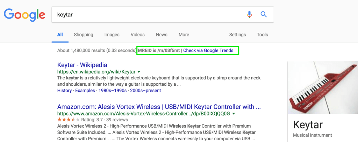Open the Keytar - Wikipedia result

coord(82,65)
